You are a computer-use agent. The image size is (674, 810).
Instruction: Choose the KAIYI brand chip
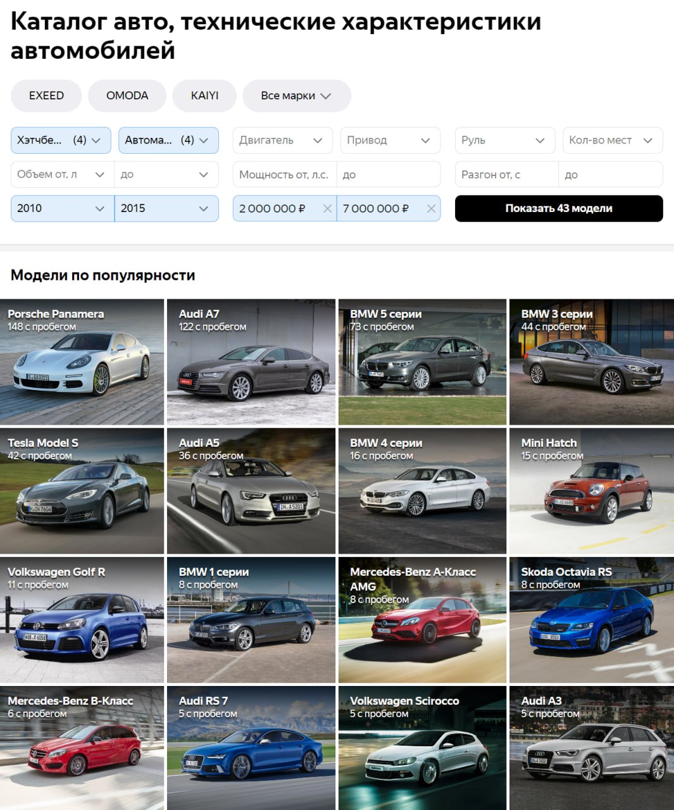(x=204, y=96)
